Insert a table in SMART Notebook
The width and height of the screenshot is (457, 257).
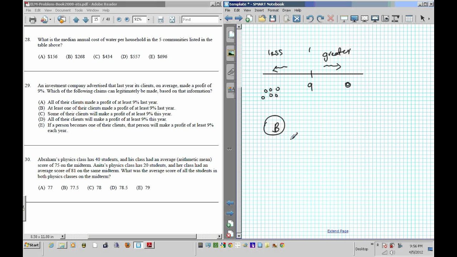[409, 19]
